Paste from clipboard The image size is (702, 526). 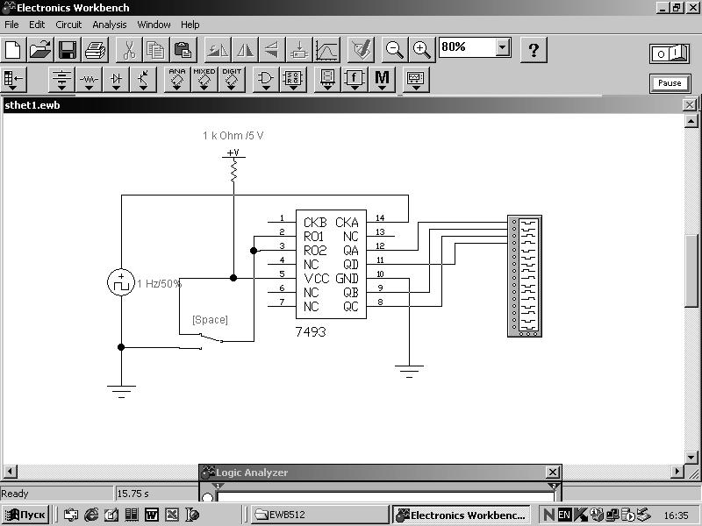click(x=183, y=50)
